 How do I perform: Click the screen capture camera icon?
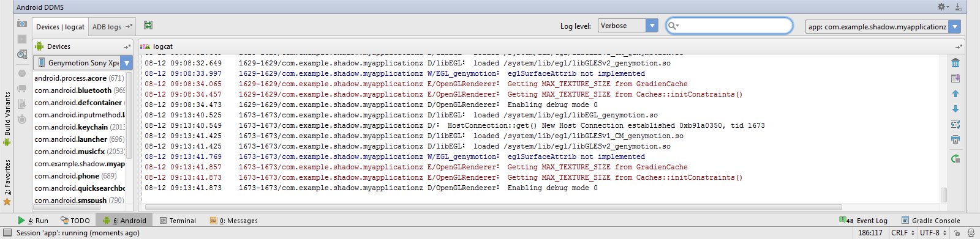click(x=22, y=23)
